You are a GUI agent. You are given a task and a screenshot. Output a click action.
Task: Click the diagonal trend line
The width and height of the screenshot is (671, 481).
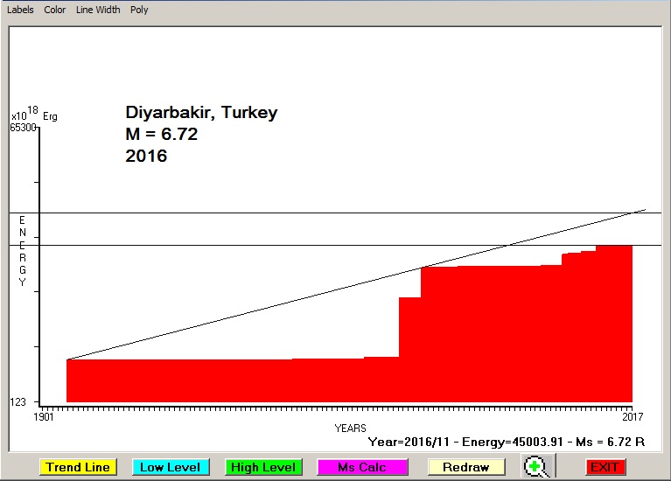coord(262,310)
